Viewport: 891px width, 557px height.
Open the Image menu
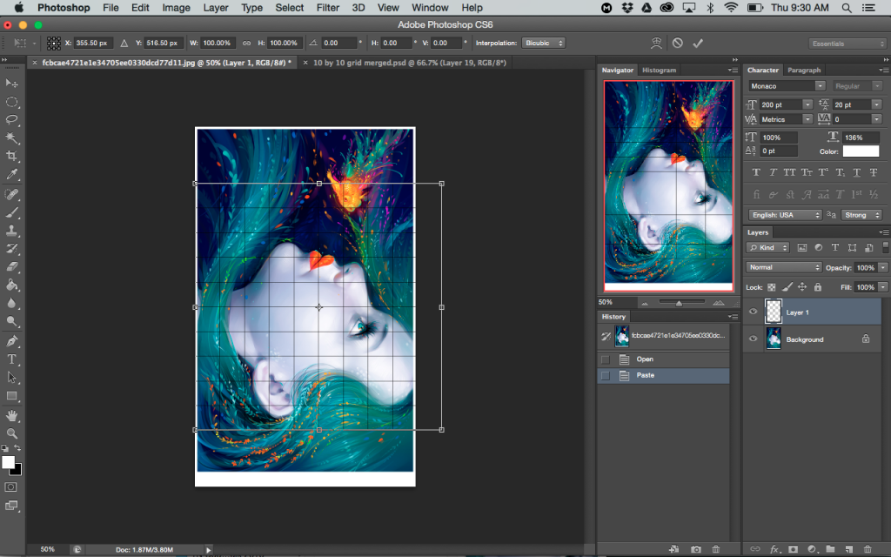pos(176,8)
